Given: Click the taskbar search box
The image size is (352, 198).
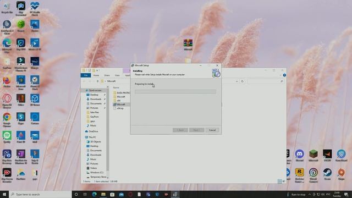Looking at the screenshot, I should [40, 194].
